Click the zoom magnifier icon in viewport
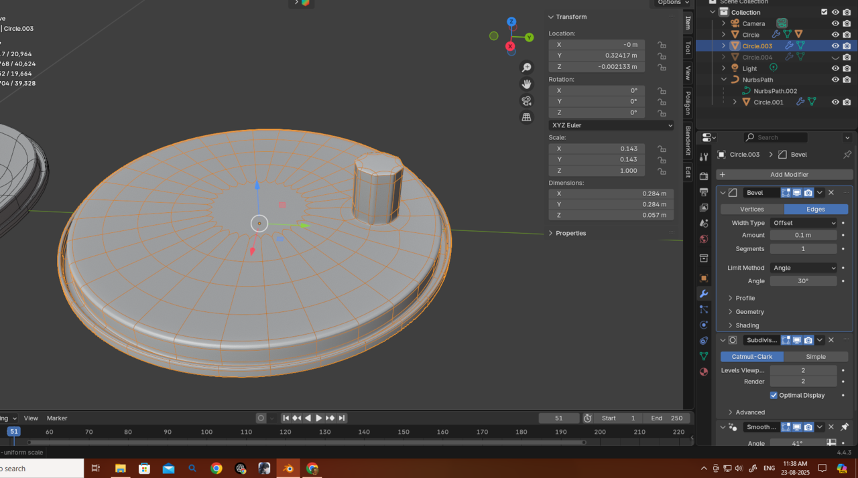 tap(527, 68)
